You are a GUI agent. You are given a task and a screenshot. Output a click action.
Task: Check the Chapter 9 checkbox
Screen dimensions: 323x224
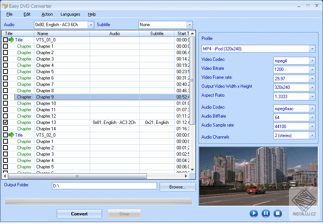coord(4,97)
